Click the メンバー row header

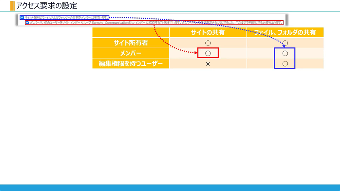(131, 53)
